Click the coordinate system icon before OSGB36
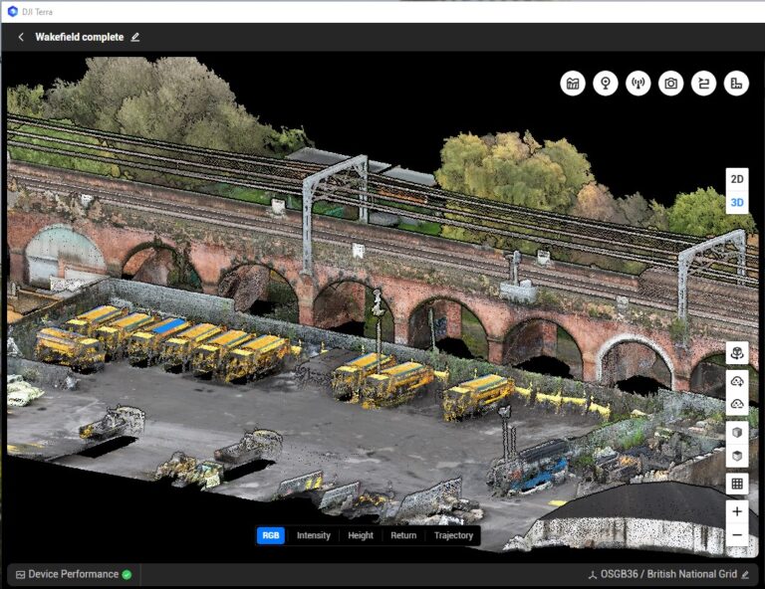 pyautogui.click(x=593, y=575)
